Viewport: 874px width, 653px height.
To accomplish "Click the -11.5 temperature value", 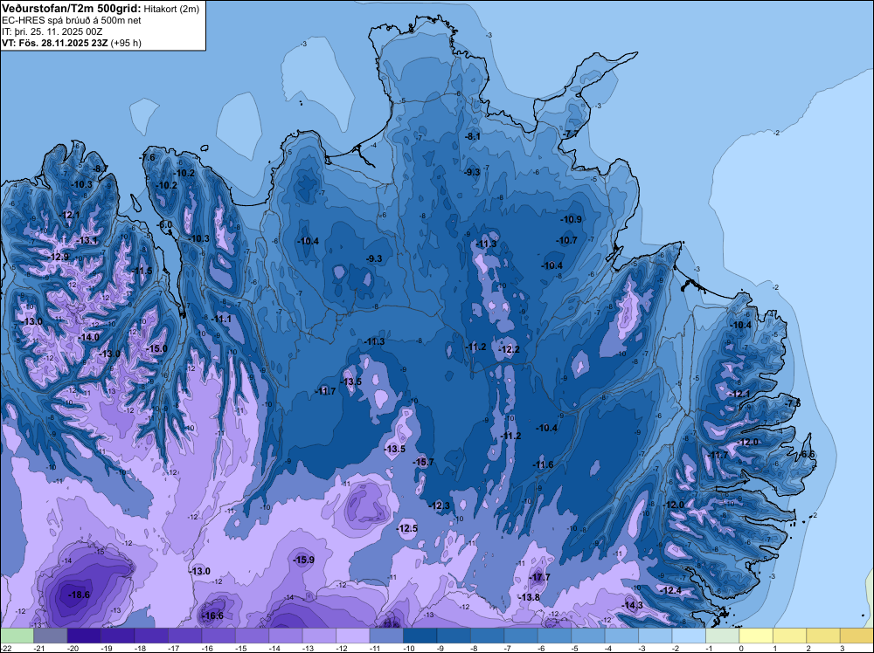I will point(141,272).
